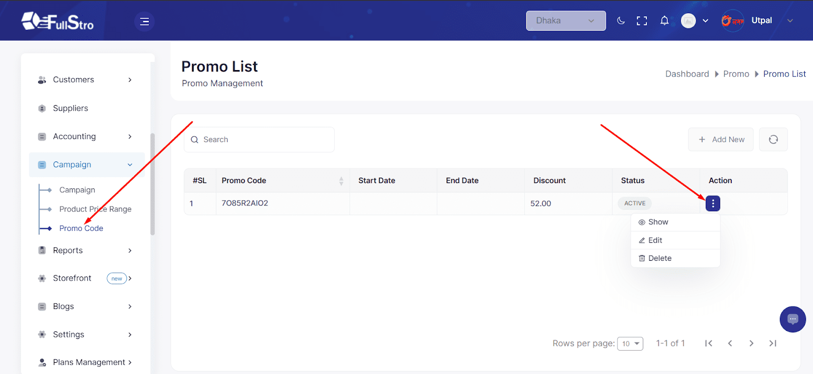Enter fullscreen using the brackets icon
The height and width of the screenshot is (374, 813).
(x=642, y=21)
